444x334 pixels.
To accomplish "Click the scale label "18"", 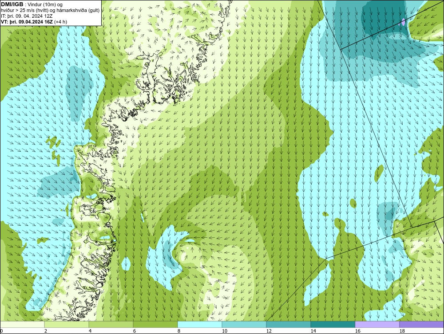I will (402, 331).
